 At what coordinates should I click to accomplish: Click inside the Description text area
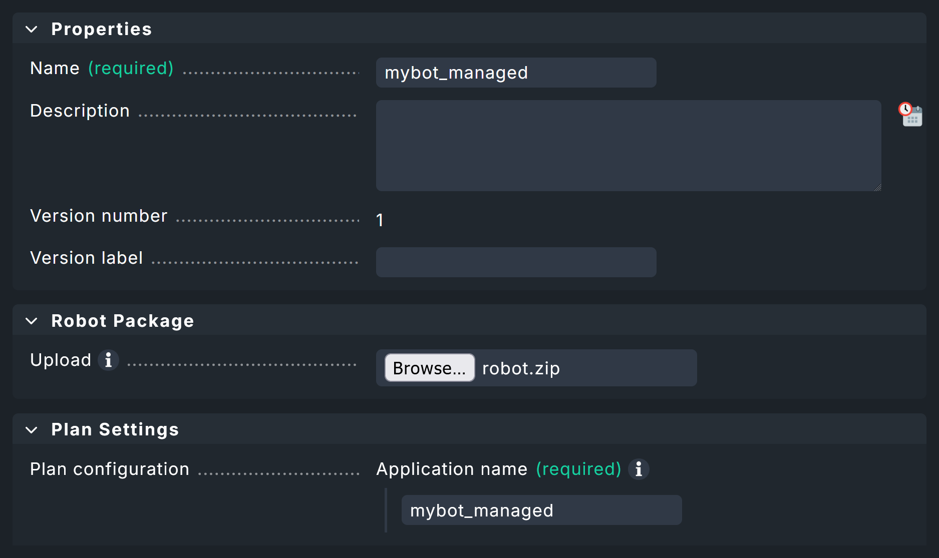point(628,146)
